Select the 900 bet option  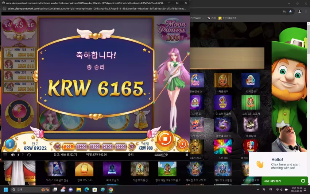pyautogui.click(x=69, y=147)
